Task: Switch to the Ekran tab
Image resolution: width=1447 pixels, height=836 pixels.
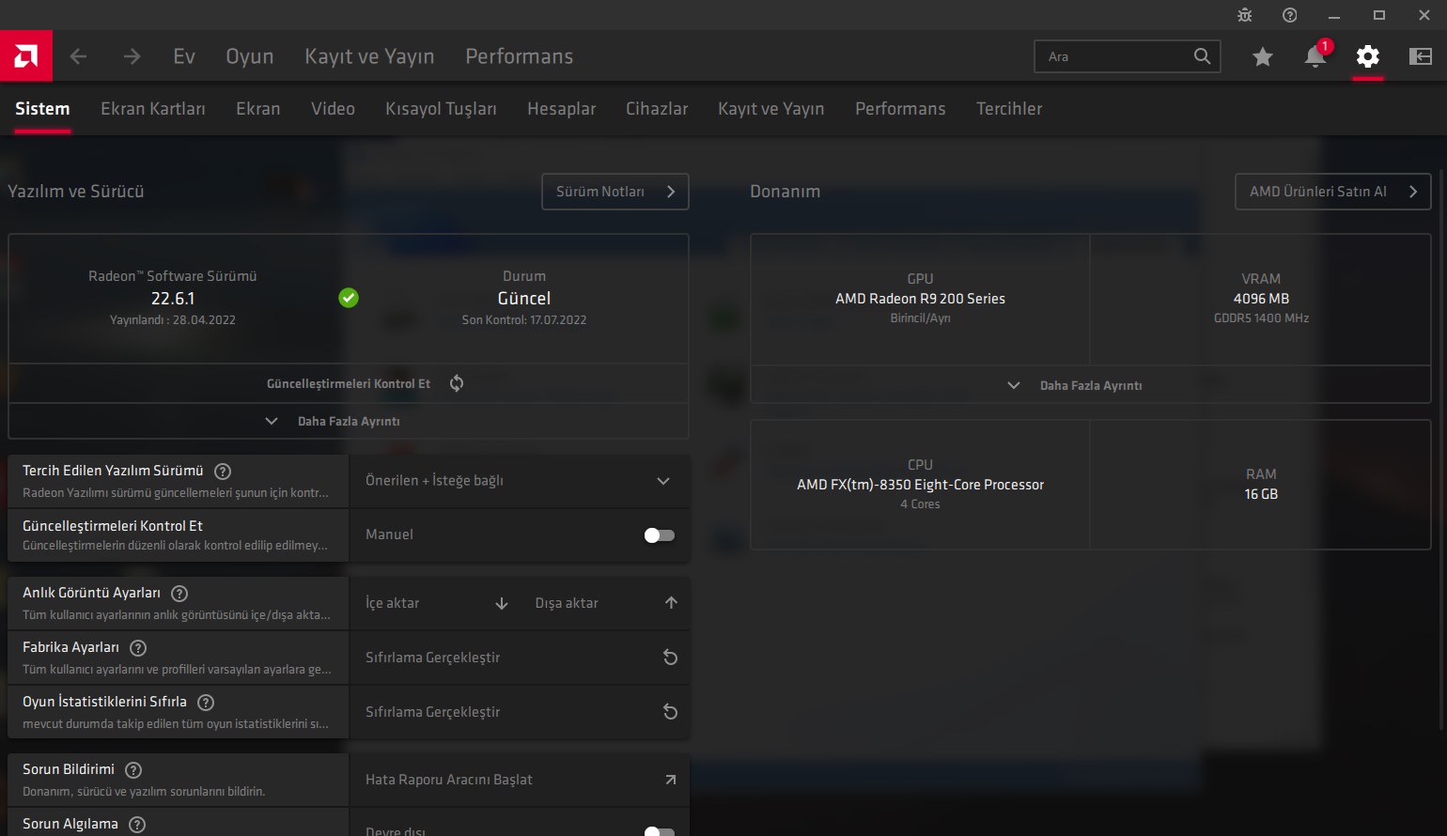Action: (x=258, y=109)
